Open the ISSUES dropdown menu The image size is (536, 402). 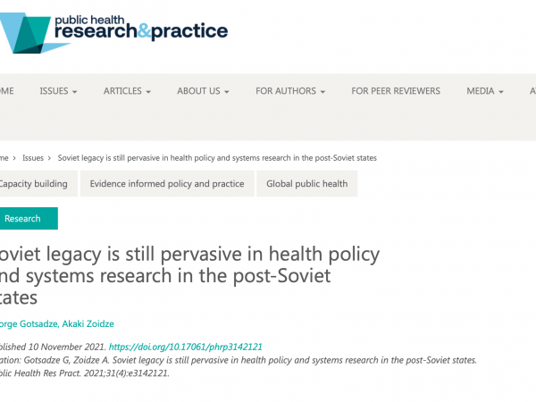coord(58,91)
